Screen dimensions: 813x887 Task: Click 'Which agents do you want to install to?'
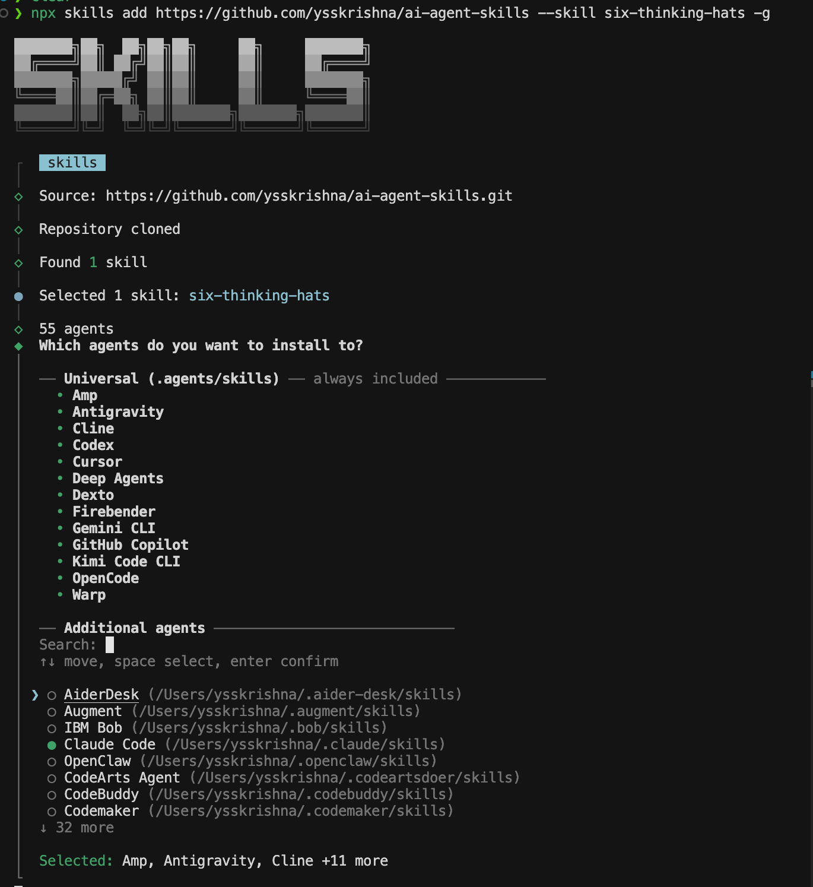[x=201, y=346]
